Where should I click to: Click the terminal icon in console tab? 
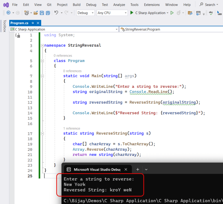coord(69,169)
